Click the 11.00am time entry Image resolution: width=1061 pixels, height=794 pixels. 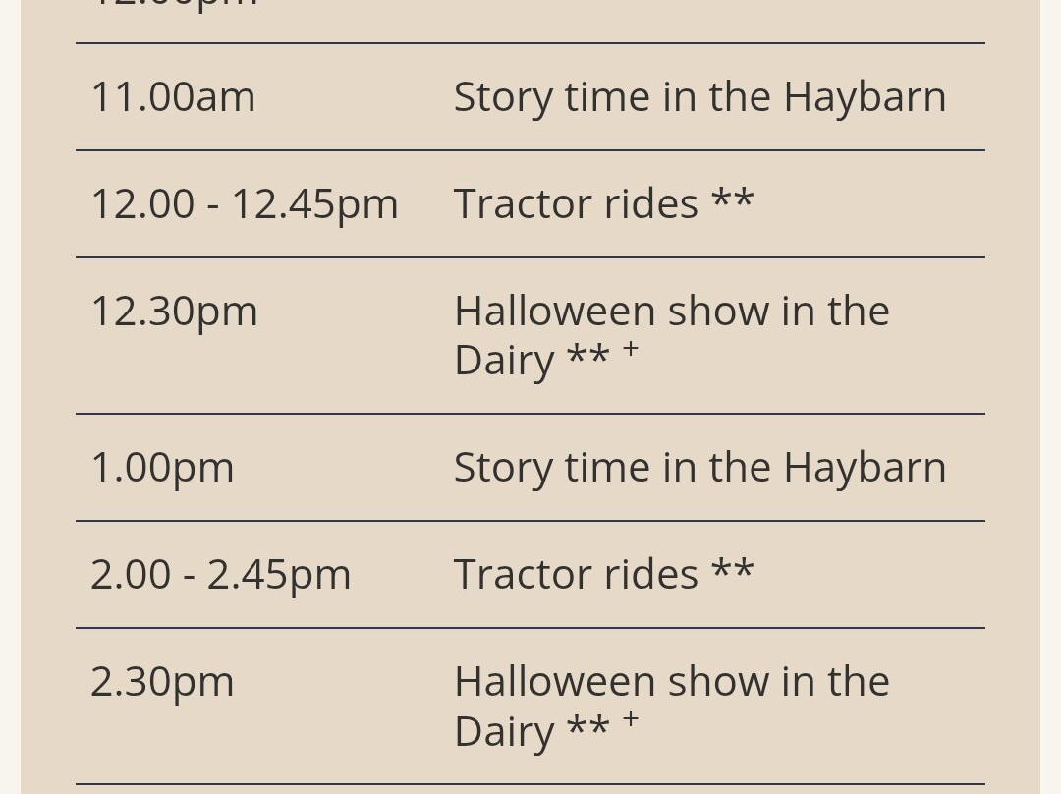pyautogui.click(x=173, y=97)
